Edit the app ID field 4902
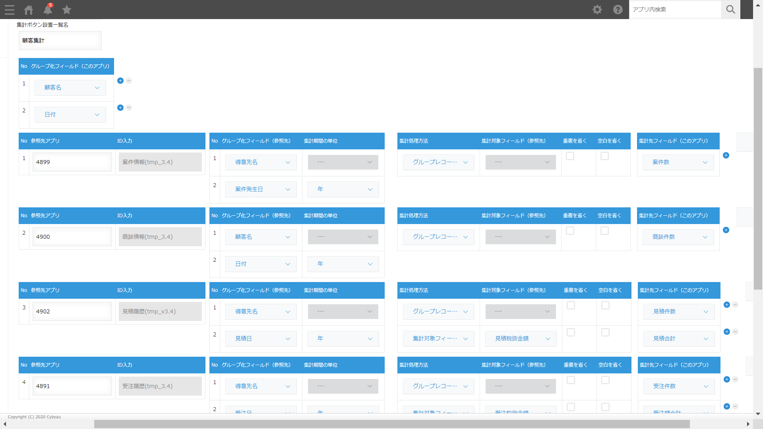Screen dimensions: 763x429 coord(72,311)
